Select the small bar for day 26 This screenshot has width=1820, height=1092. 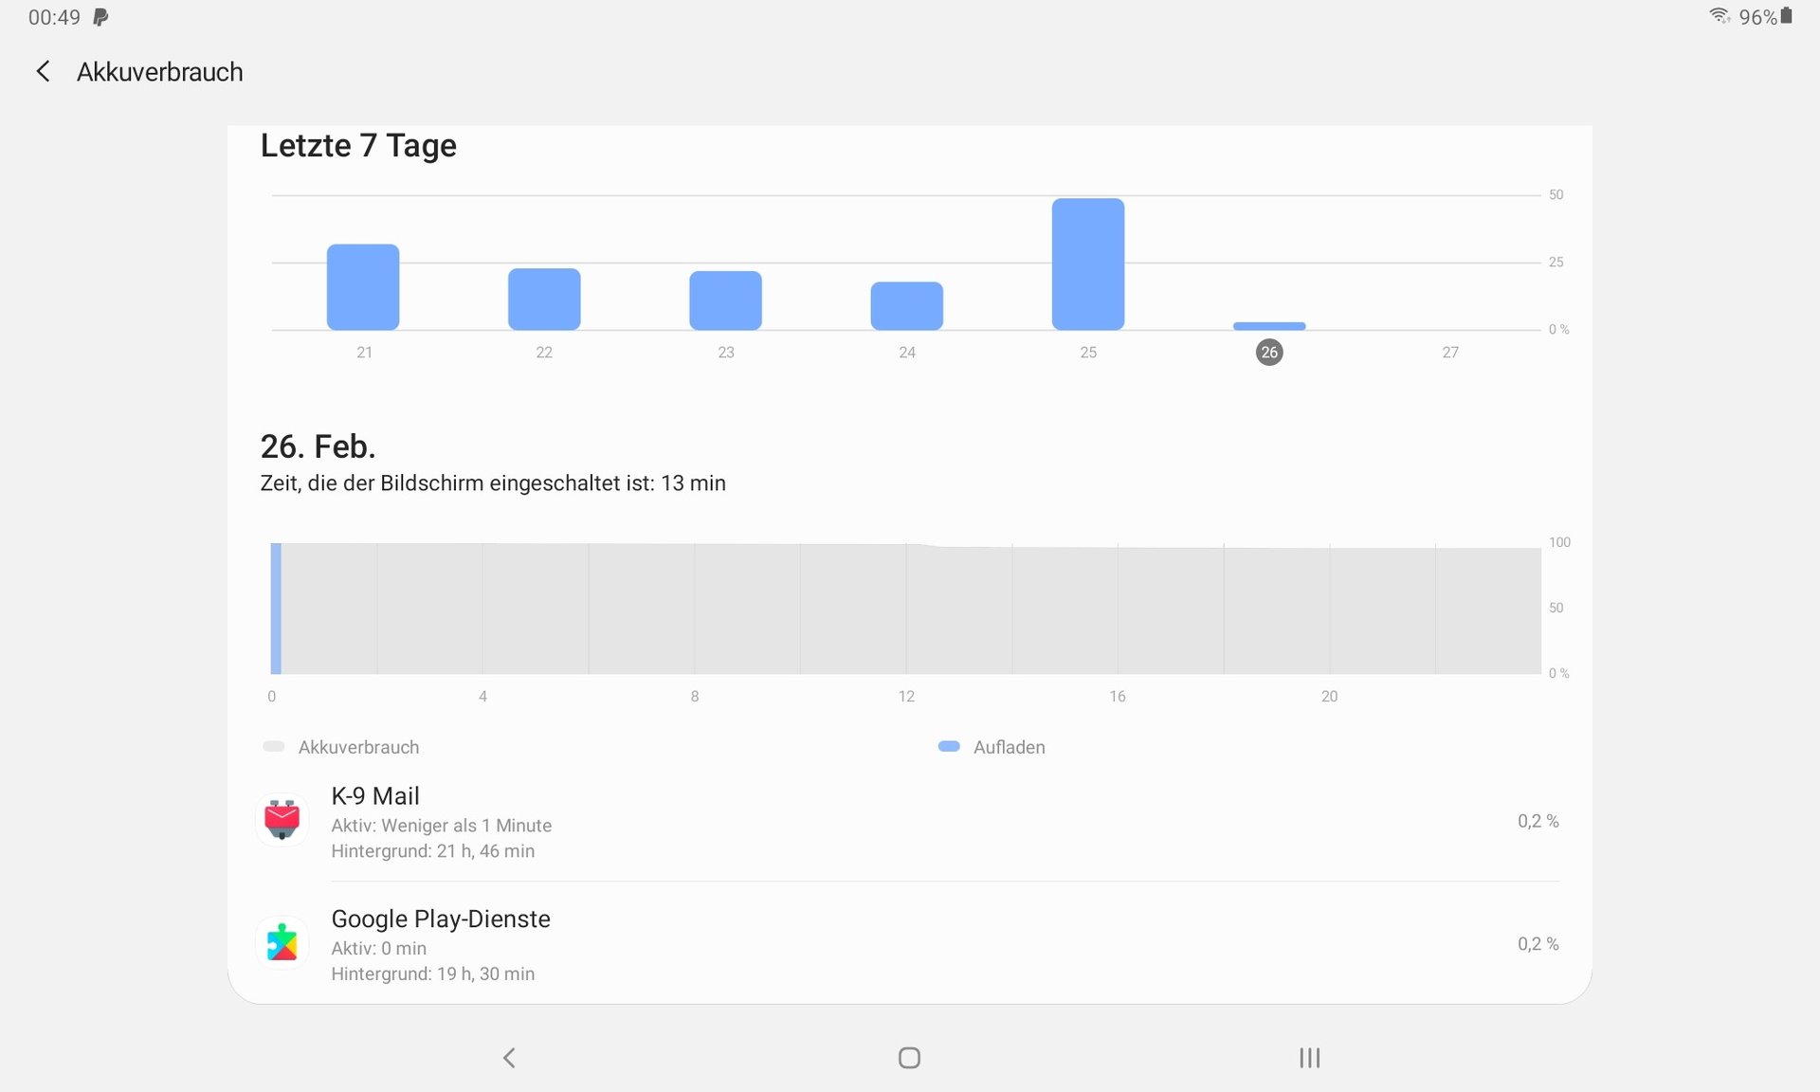pyautogui.click(x=1269, y=326)
